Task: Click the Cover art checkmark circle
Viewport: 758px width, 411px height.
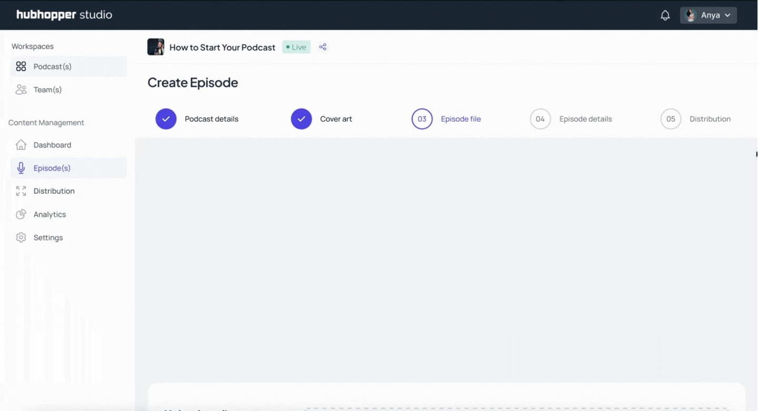Action: pyautogui.click(x=302, y=119)
